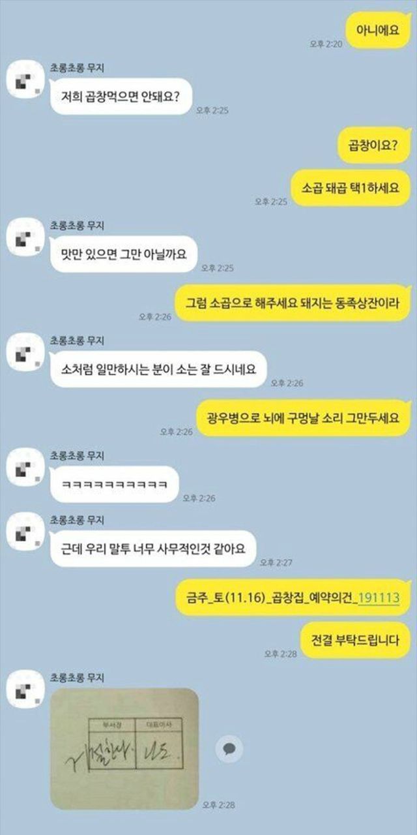417x835 pixels.
Task: Open profile avatar beside 사무적인것 같아요 message
Action: click(25, 532)
